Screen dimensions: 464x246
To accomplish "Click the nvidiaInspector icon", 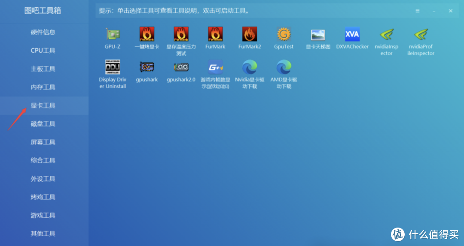I will (387, 34).
